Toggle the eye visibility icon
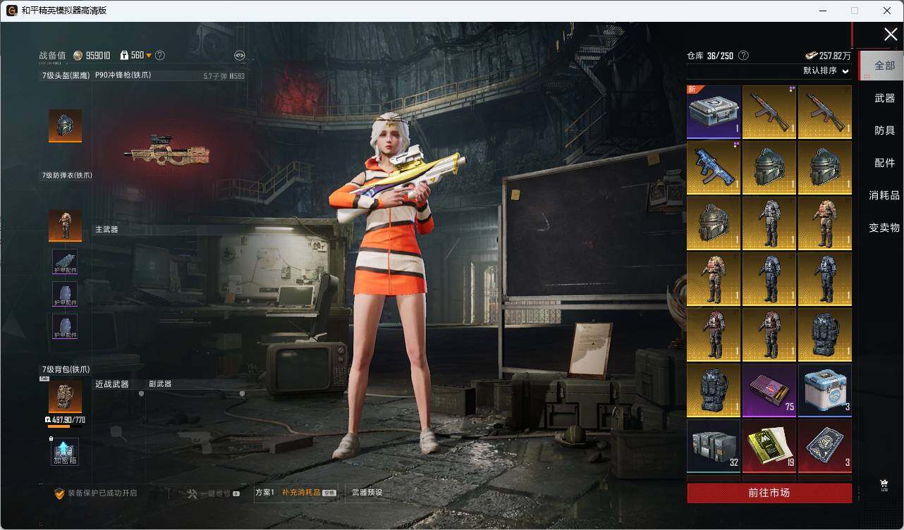This screenshot has height=530, width=904. click(x=240, y=56)
